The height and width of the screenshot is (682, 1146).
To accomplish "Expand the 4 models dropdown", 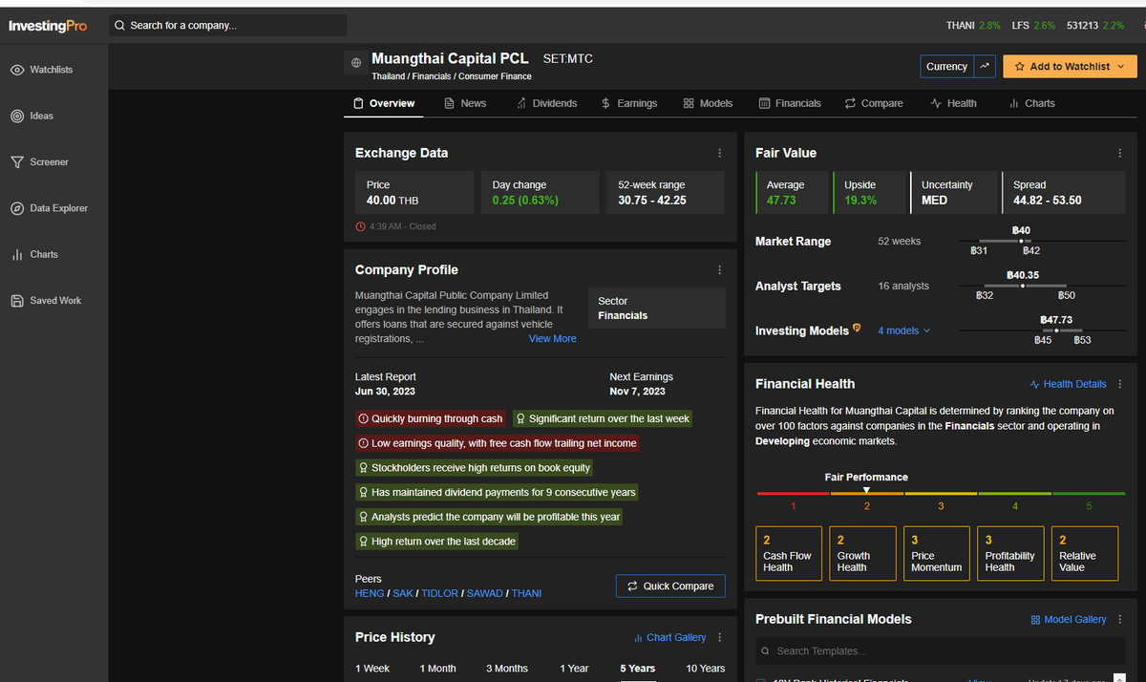I will pyautogui.click(x=903, y=330).
